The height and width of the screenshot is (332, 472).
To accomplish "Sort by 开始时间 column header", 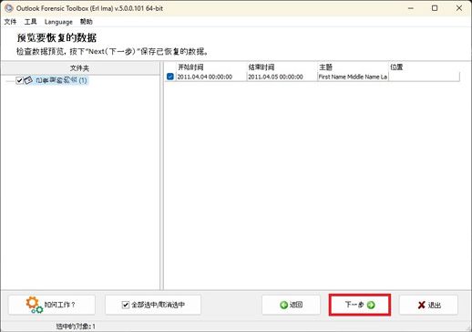I will (x=211, y=67).
